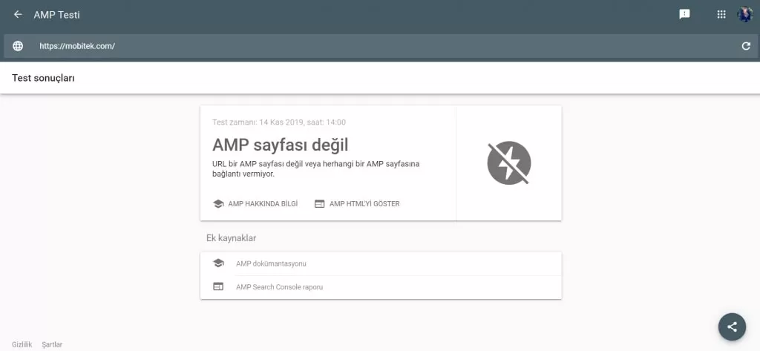Open the account profile avatar
760x351 pixels.
coord(745,15)
